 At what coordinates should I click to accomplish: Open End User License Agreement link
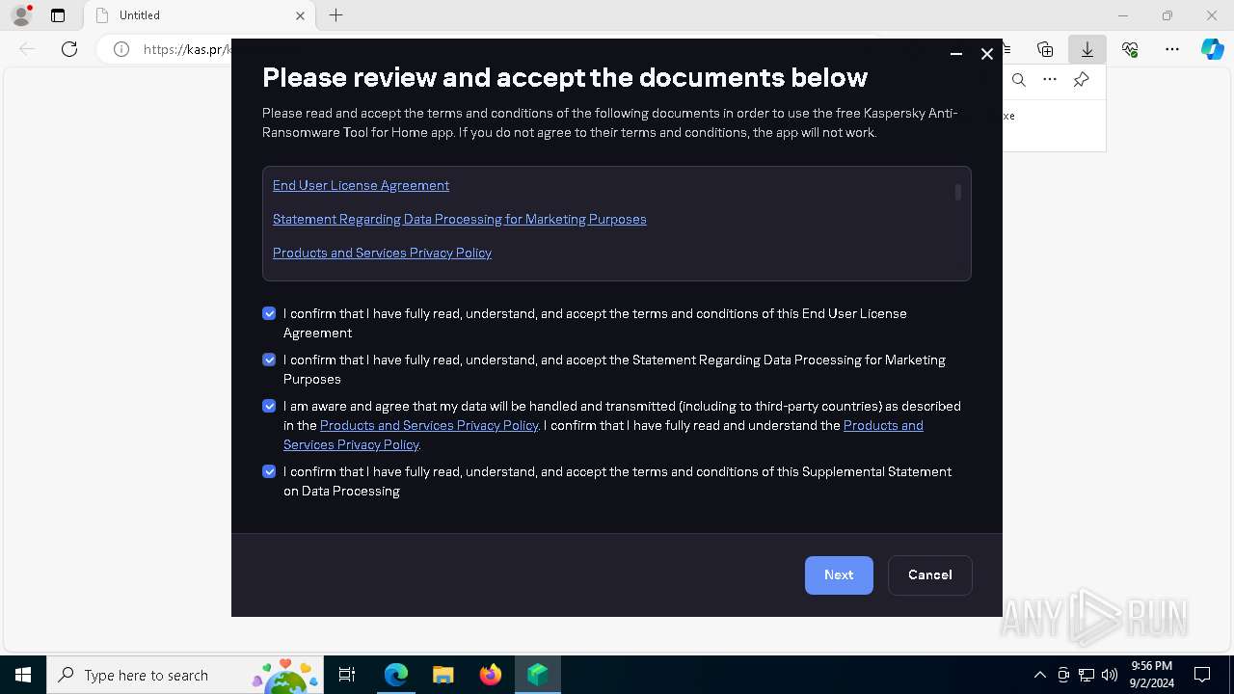[x=361, y=185]
